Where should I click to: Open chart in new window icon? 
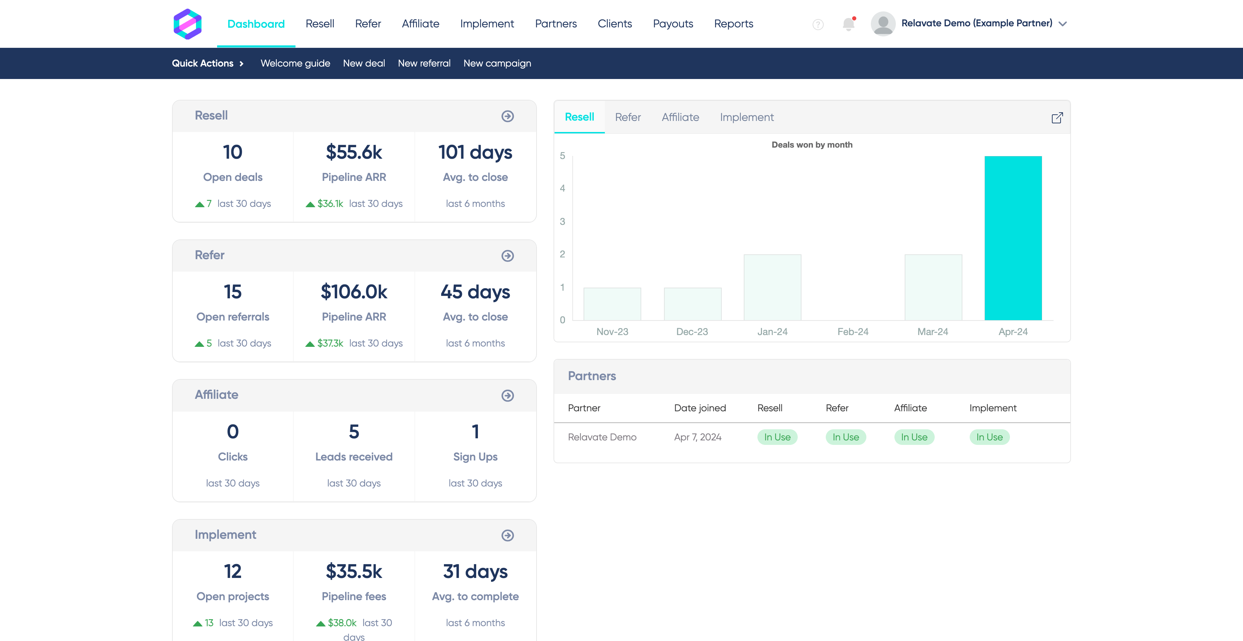click(1057, 117)
